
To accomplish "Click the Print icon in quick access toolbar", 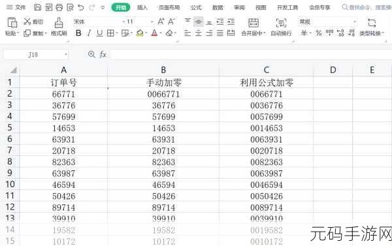I will pos(59,7).
